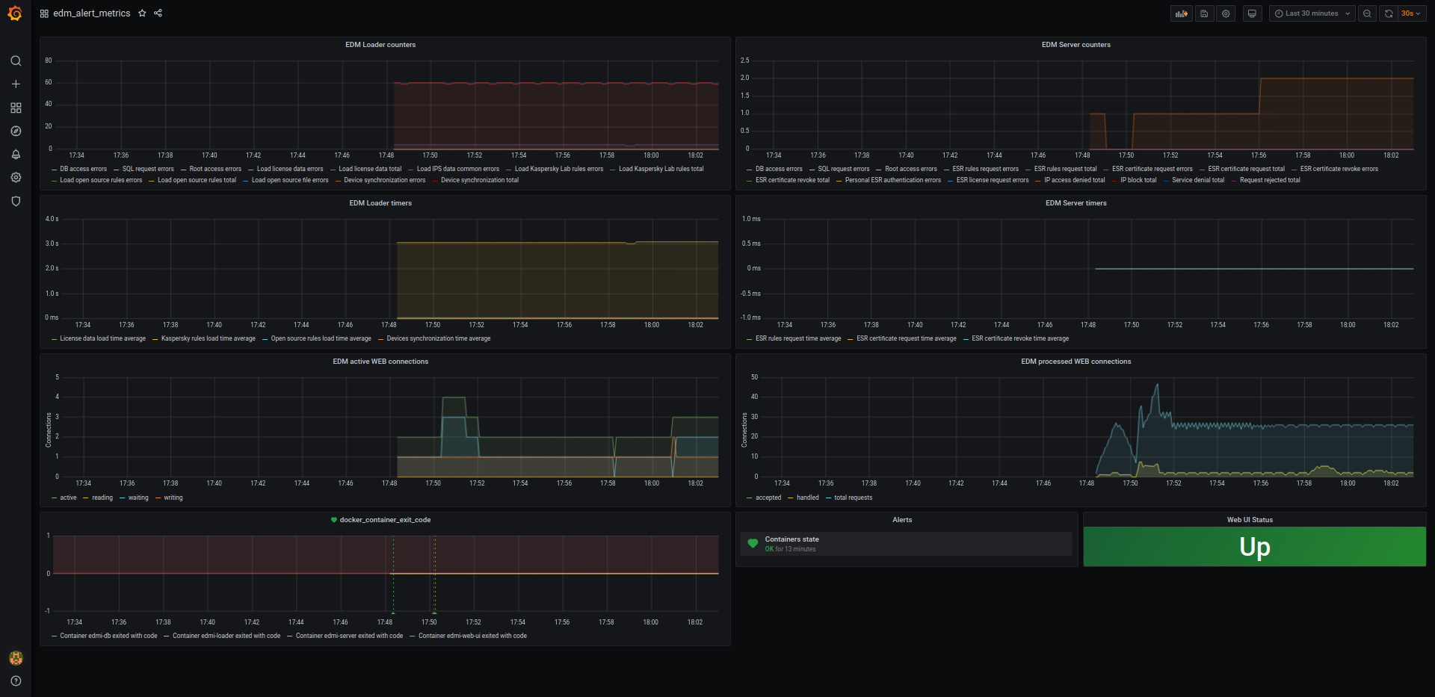Open the 'Last 30 minutes' time picker

(x=1312, y=13)
